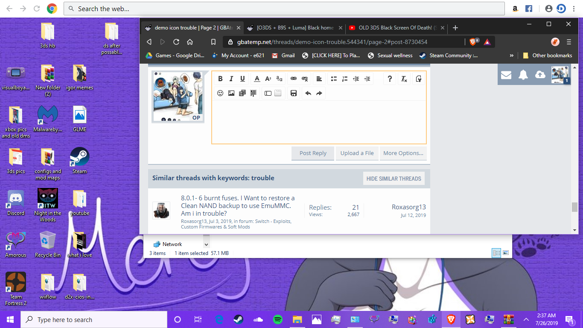Image resolution: width=583 pixels, height=328 pixels.
Task: Undo the last edit in editor
Action: click(308, 93)
